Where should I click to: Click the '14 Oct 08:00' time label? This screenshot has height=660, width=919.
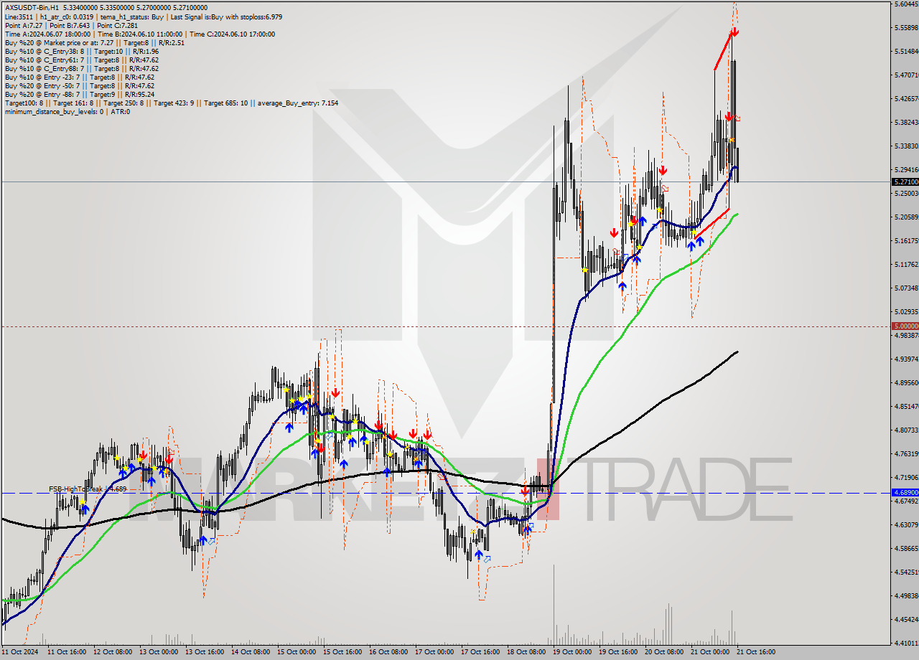251,652
